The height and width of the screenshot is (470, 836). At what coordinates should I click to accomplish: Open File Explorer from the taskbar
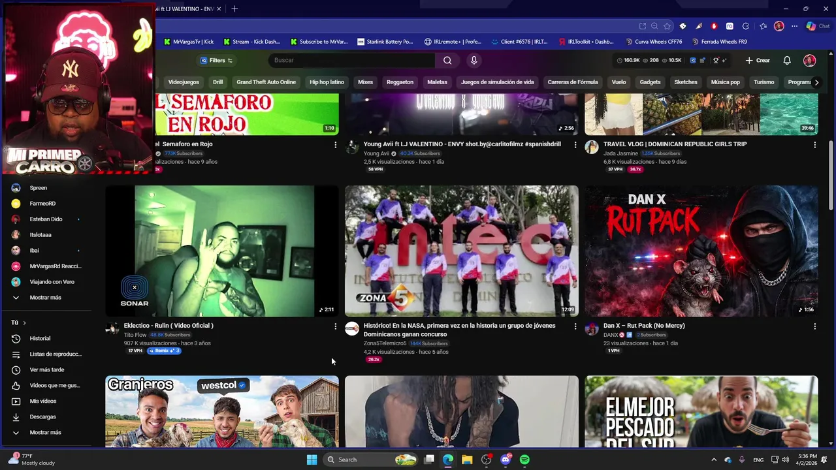click(x=467, y=460)
